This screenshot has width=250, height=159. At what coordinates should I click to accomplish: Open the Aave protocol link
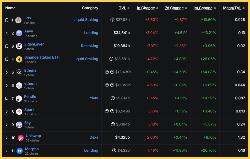click(29, 31)
